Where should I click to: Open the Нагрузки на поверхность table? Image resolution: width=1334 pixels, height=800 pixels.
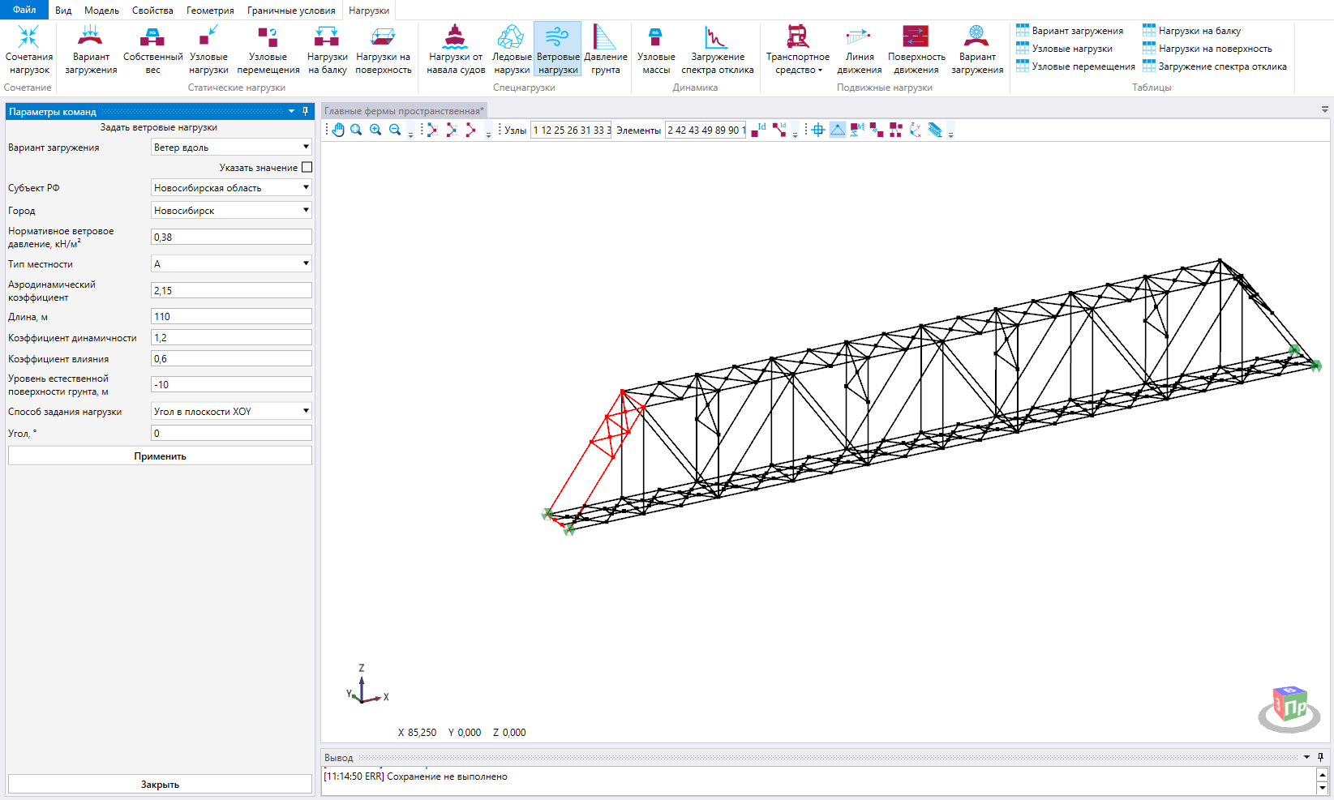point(1207,49)
